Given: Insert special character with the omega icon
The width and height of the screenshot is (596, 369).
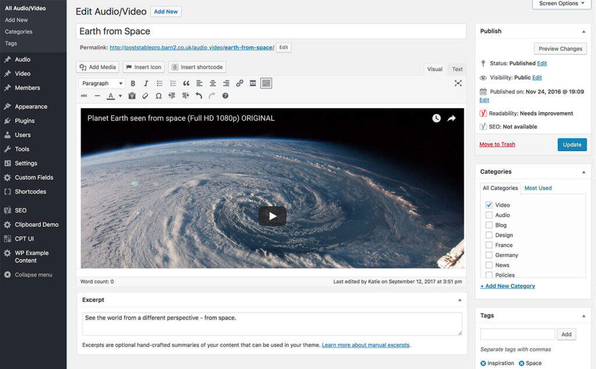Looking at the screenshot, I should click(158, 96).
